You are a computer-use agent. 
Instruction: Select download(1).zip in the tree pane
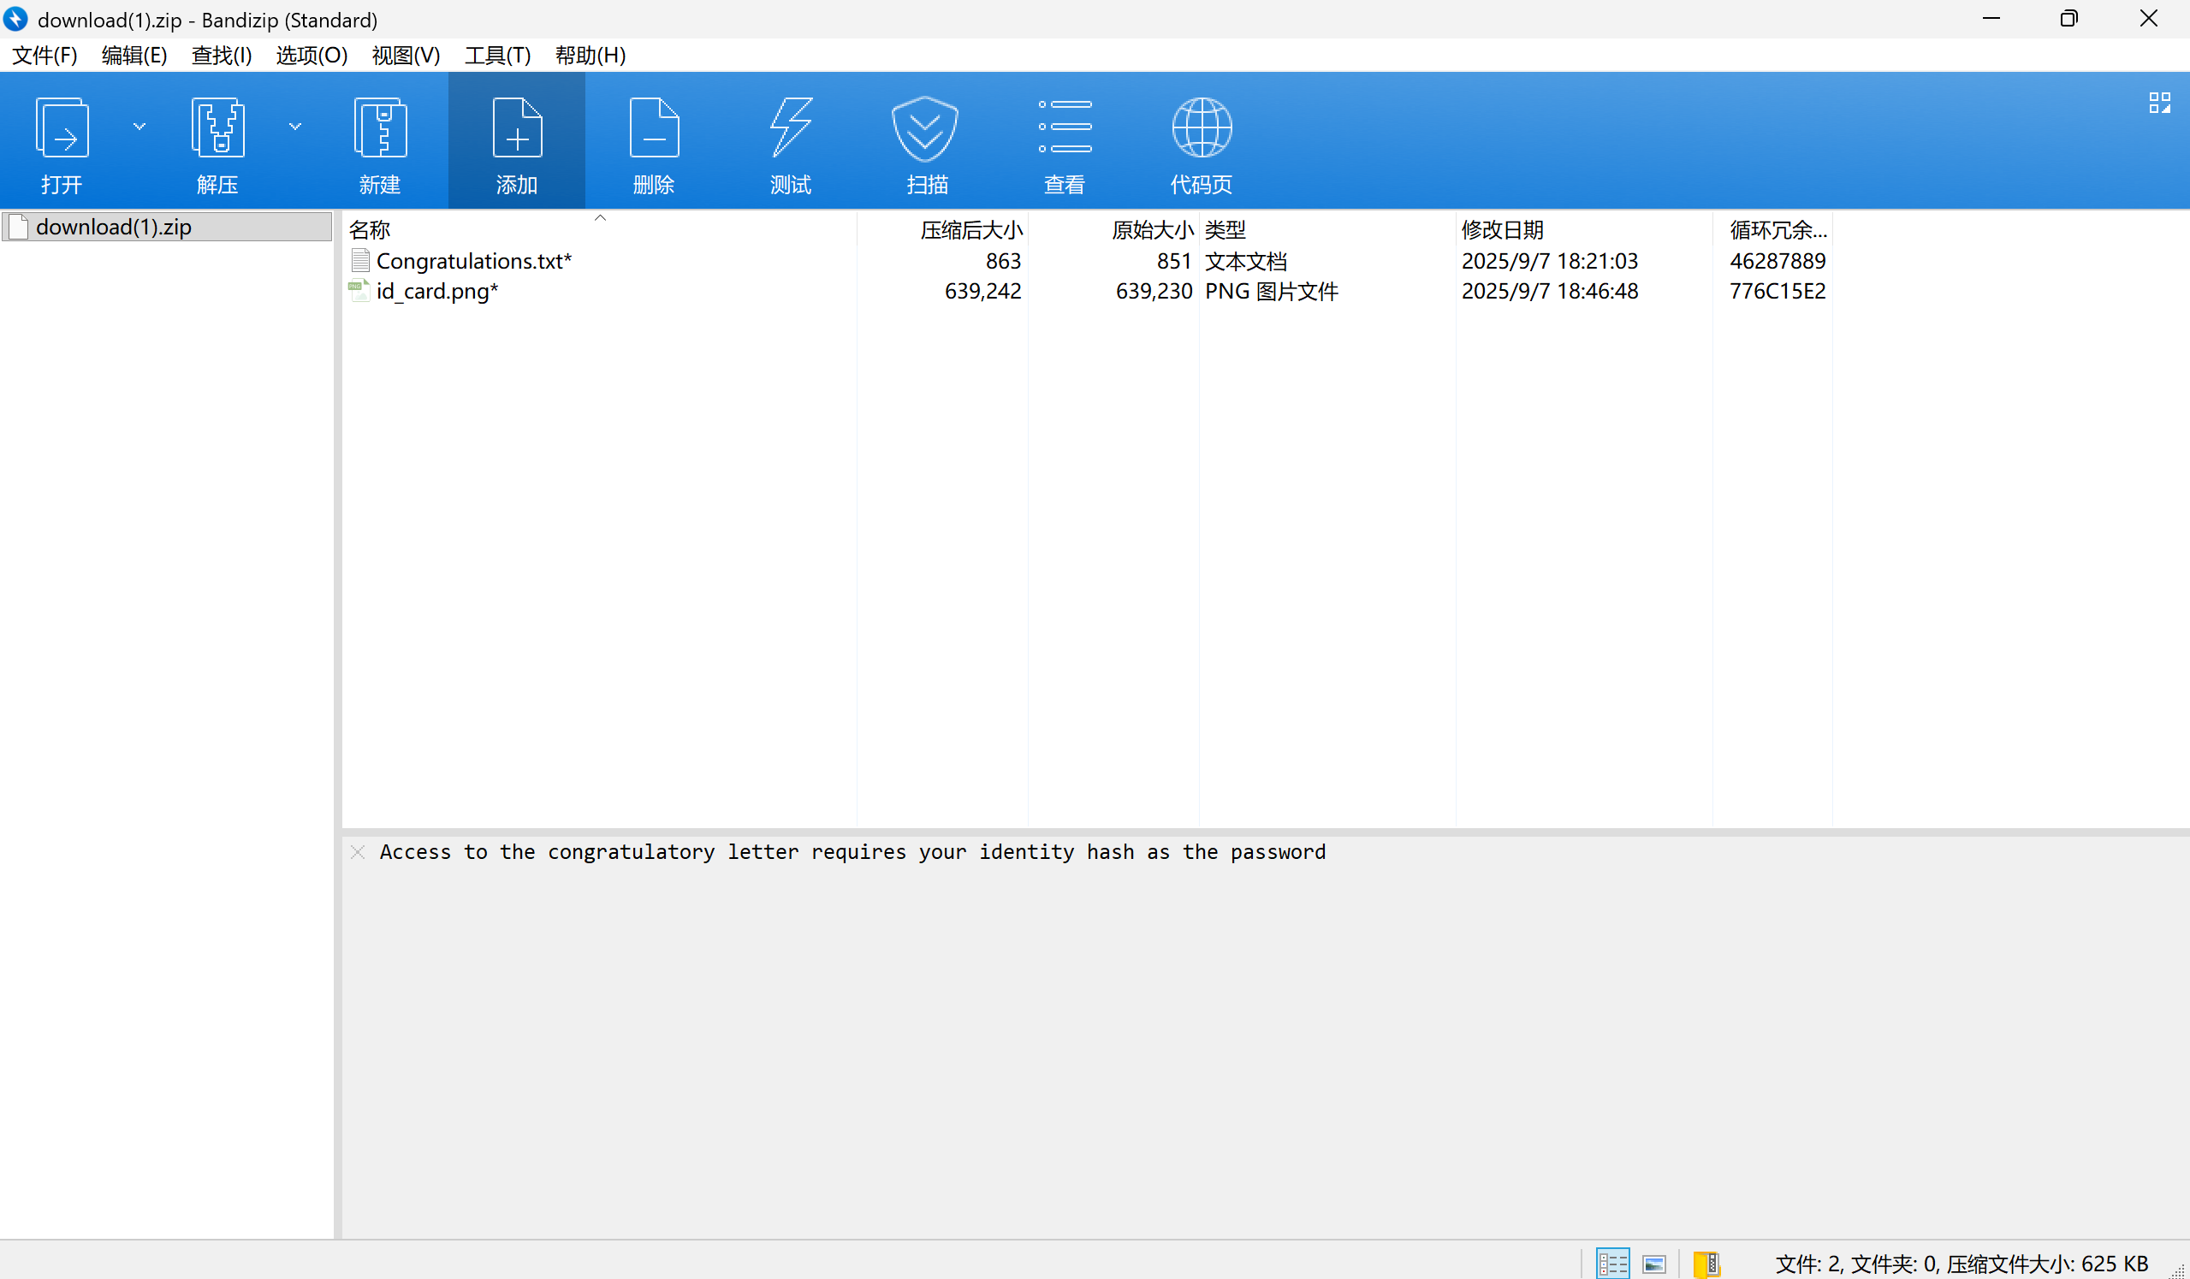tap(167, 227)
